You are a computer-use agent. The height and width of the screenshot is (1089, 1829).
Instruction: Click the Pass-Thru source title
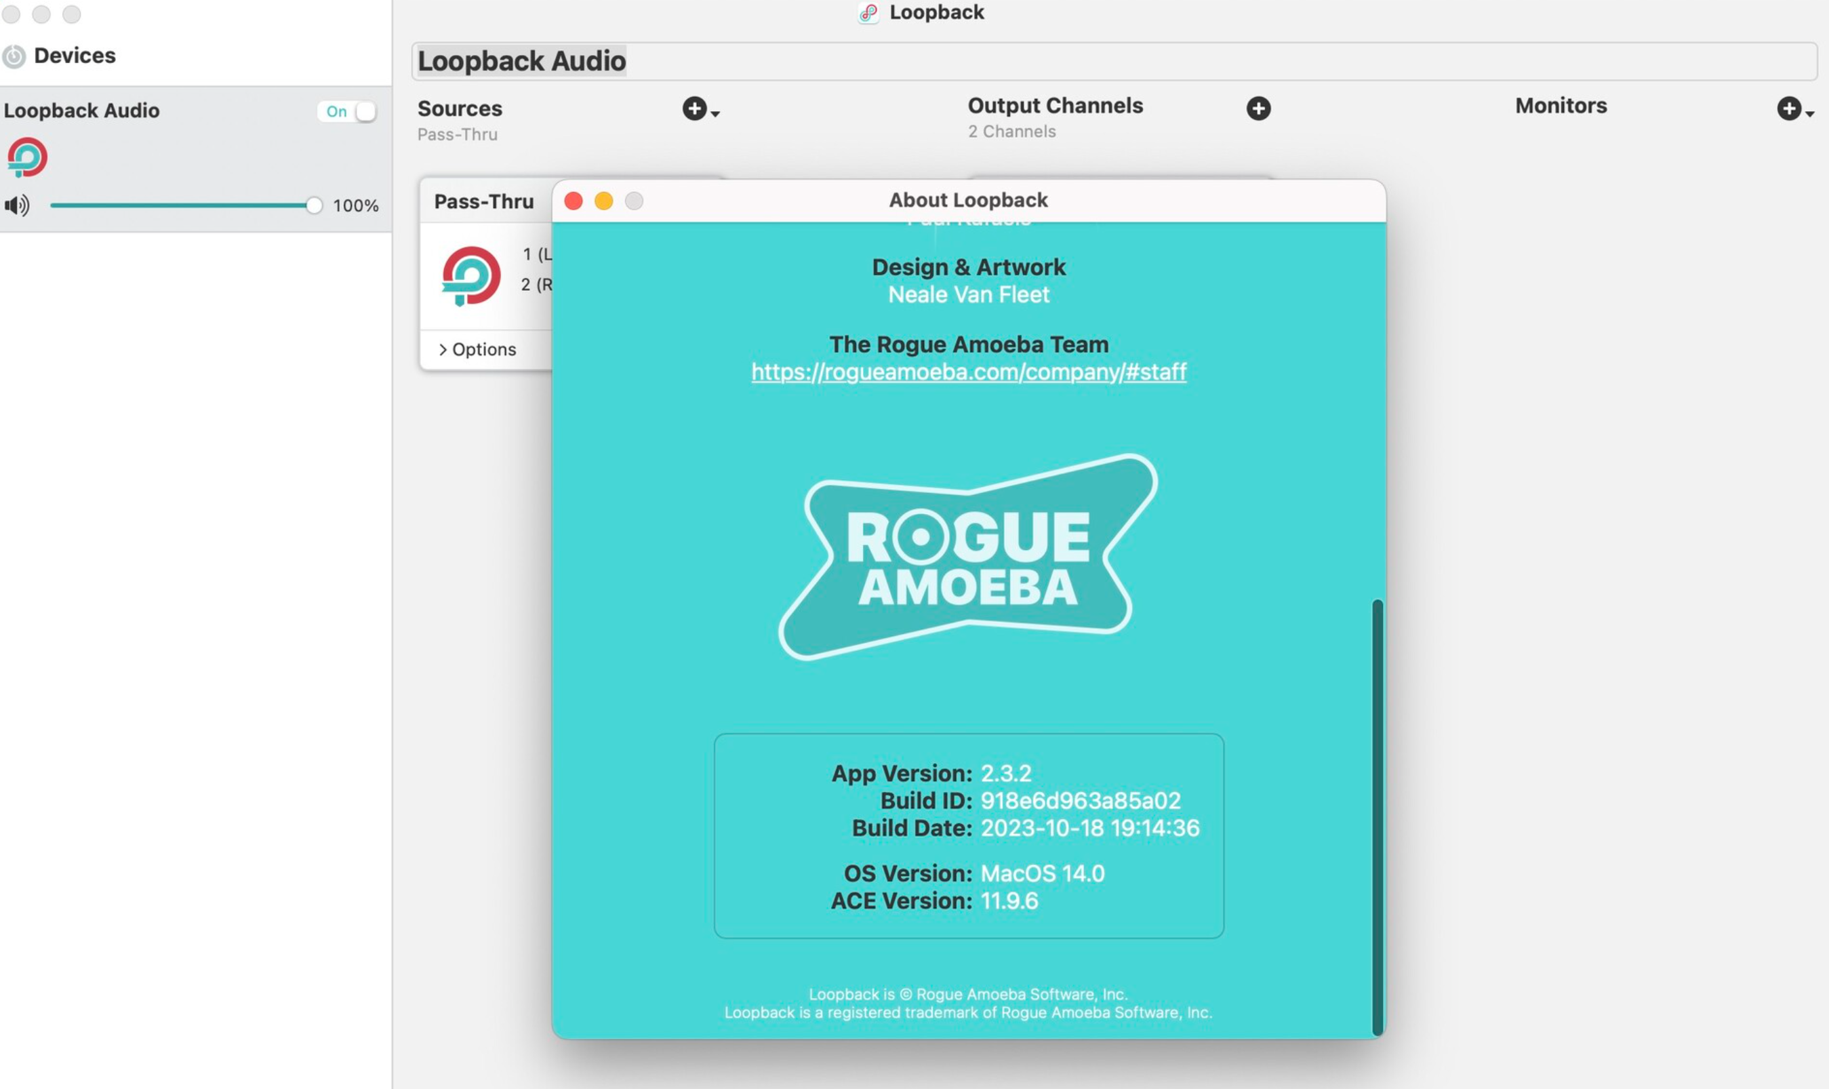pos(483,202)
